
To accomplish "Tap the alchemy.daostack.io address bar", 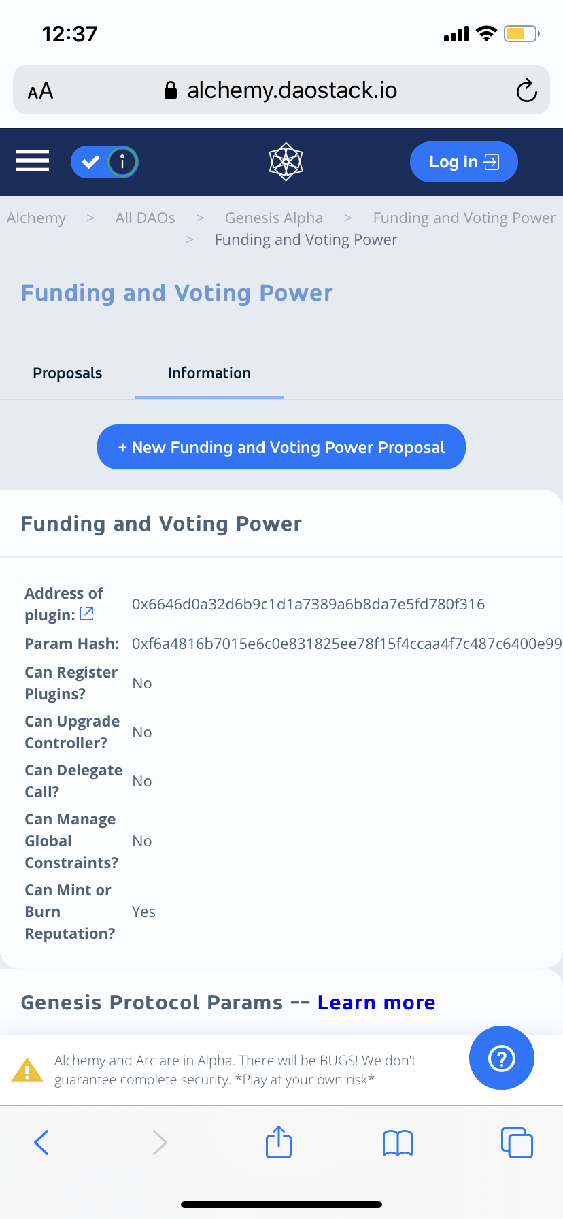I will [281, 90].
